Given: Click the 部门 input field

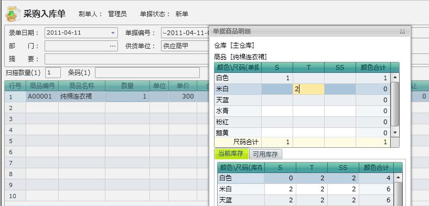Looking at the screenshot, I should tap(81, 46).
